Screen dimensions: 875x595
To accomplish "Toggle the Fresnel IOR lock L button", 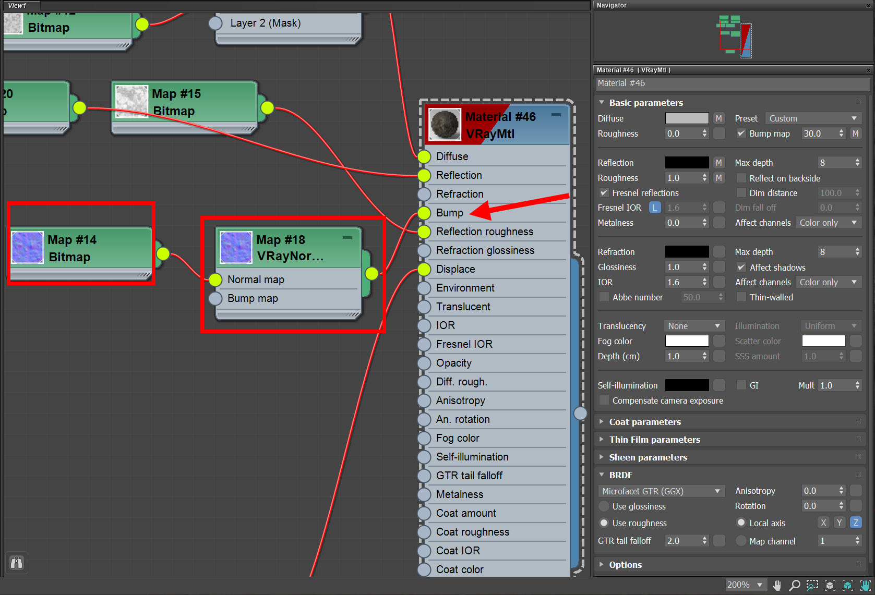I will (655, 208).
